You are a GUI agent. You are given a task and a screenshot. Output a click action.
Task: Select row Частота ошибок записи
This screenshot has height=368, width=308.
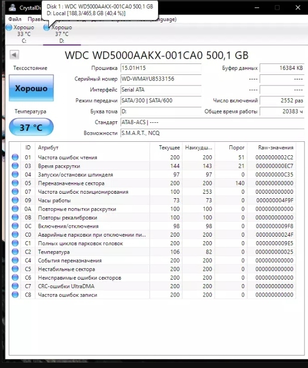(153, 295)
